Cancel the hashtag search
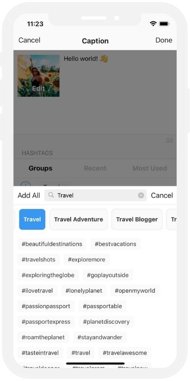 162,195
